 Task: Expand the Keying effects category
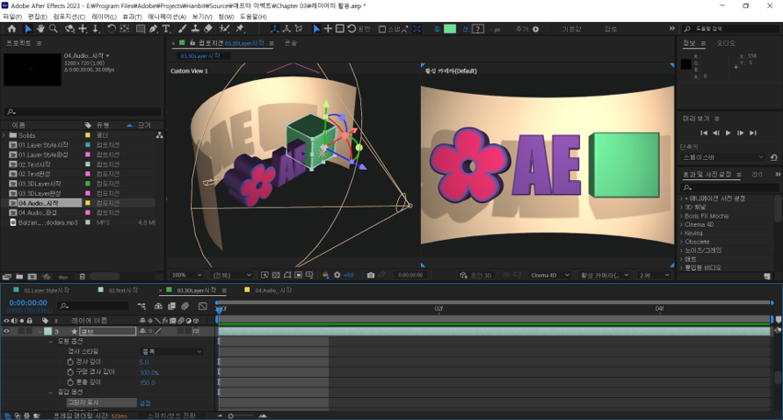click(x=682, y=233)
